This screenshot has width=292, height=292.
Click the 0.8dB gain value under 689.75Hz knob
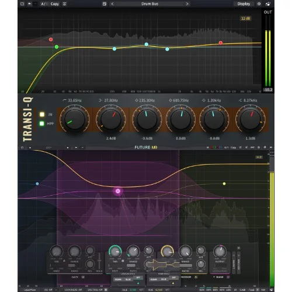tap(180, 138)
